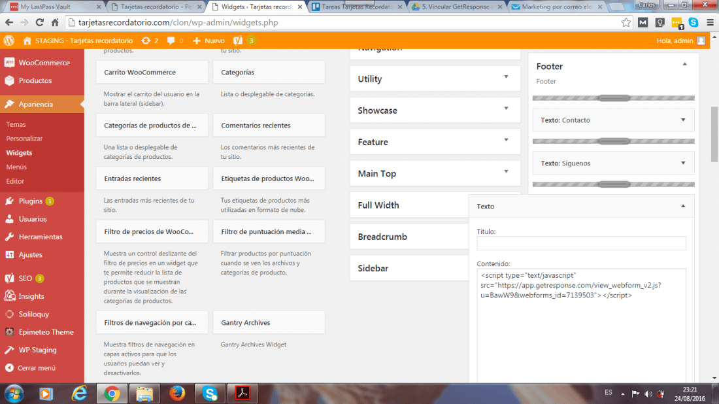Screen dimensions: 719x404
Task: Click the Cerrar menú collapse icon
Action: click(x=9, y=368)
